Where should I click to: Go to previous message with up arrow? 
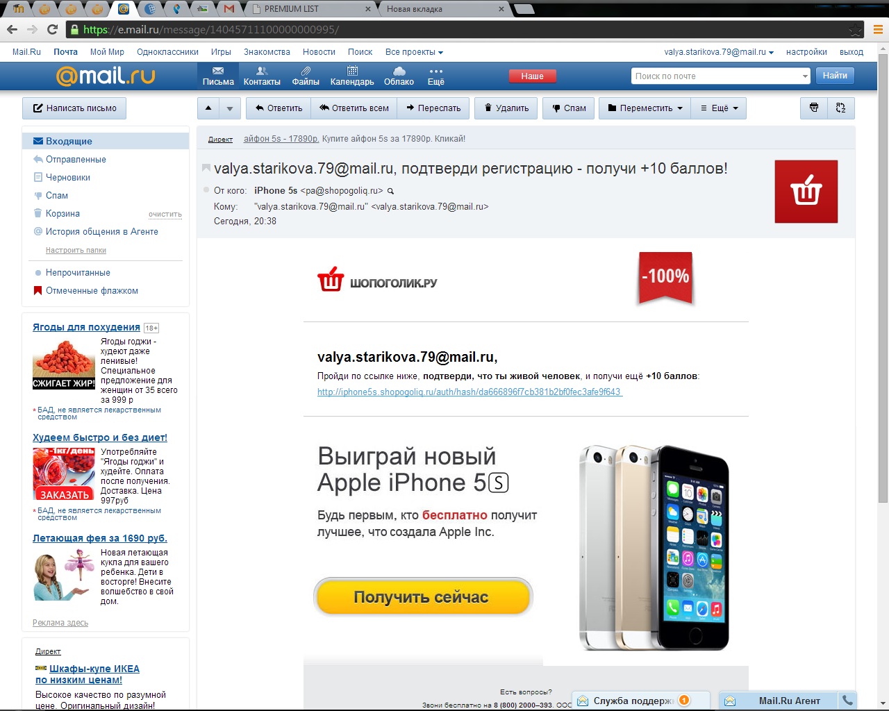208,108
